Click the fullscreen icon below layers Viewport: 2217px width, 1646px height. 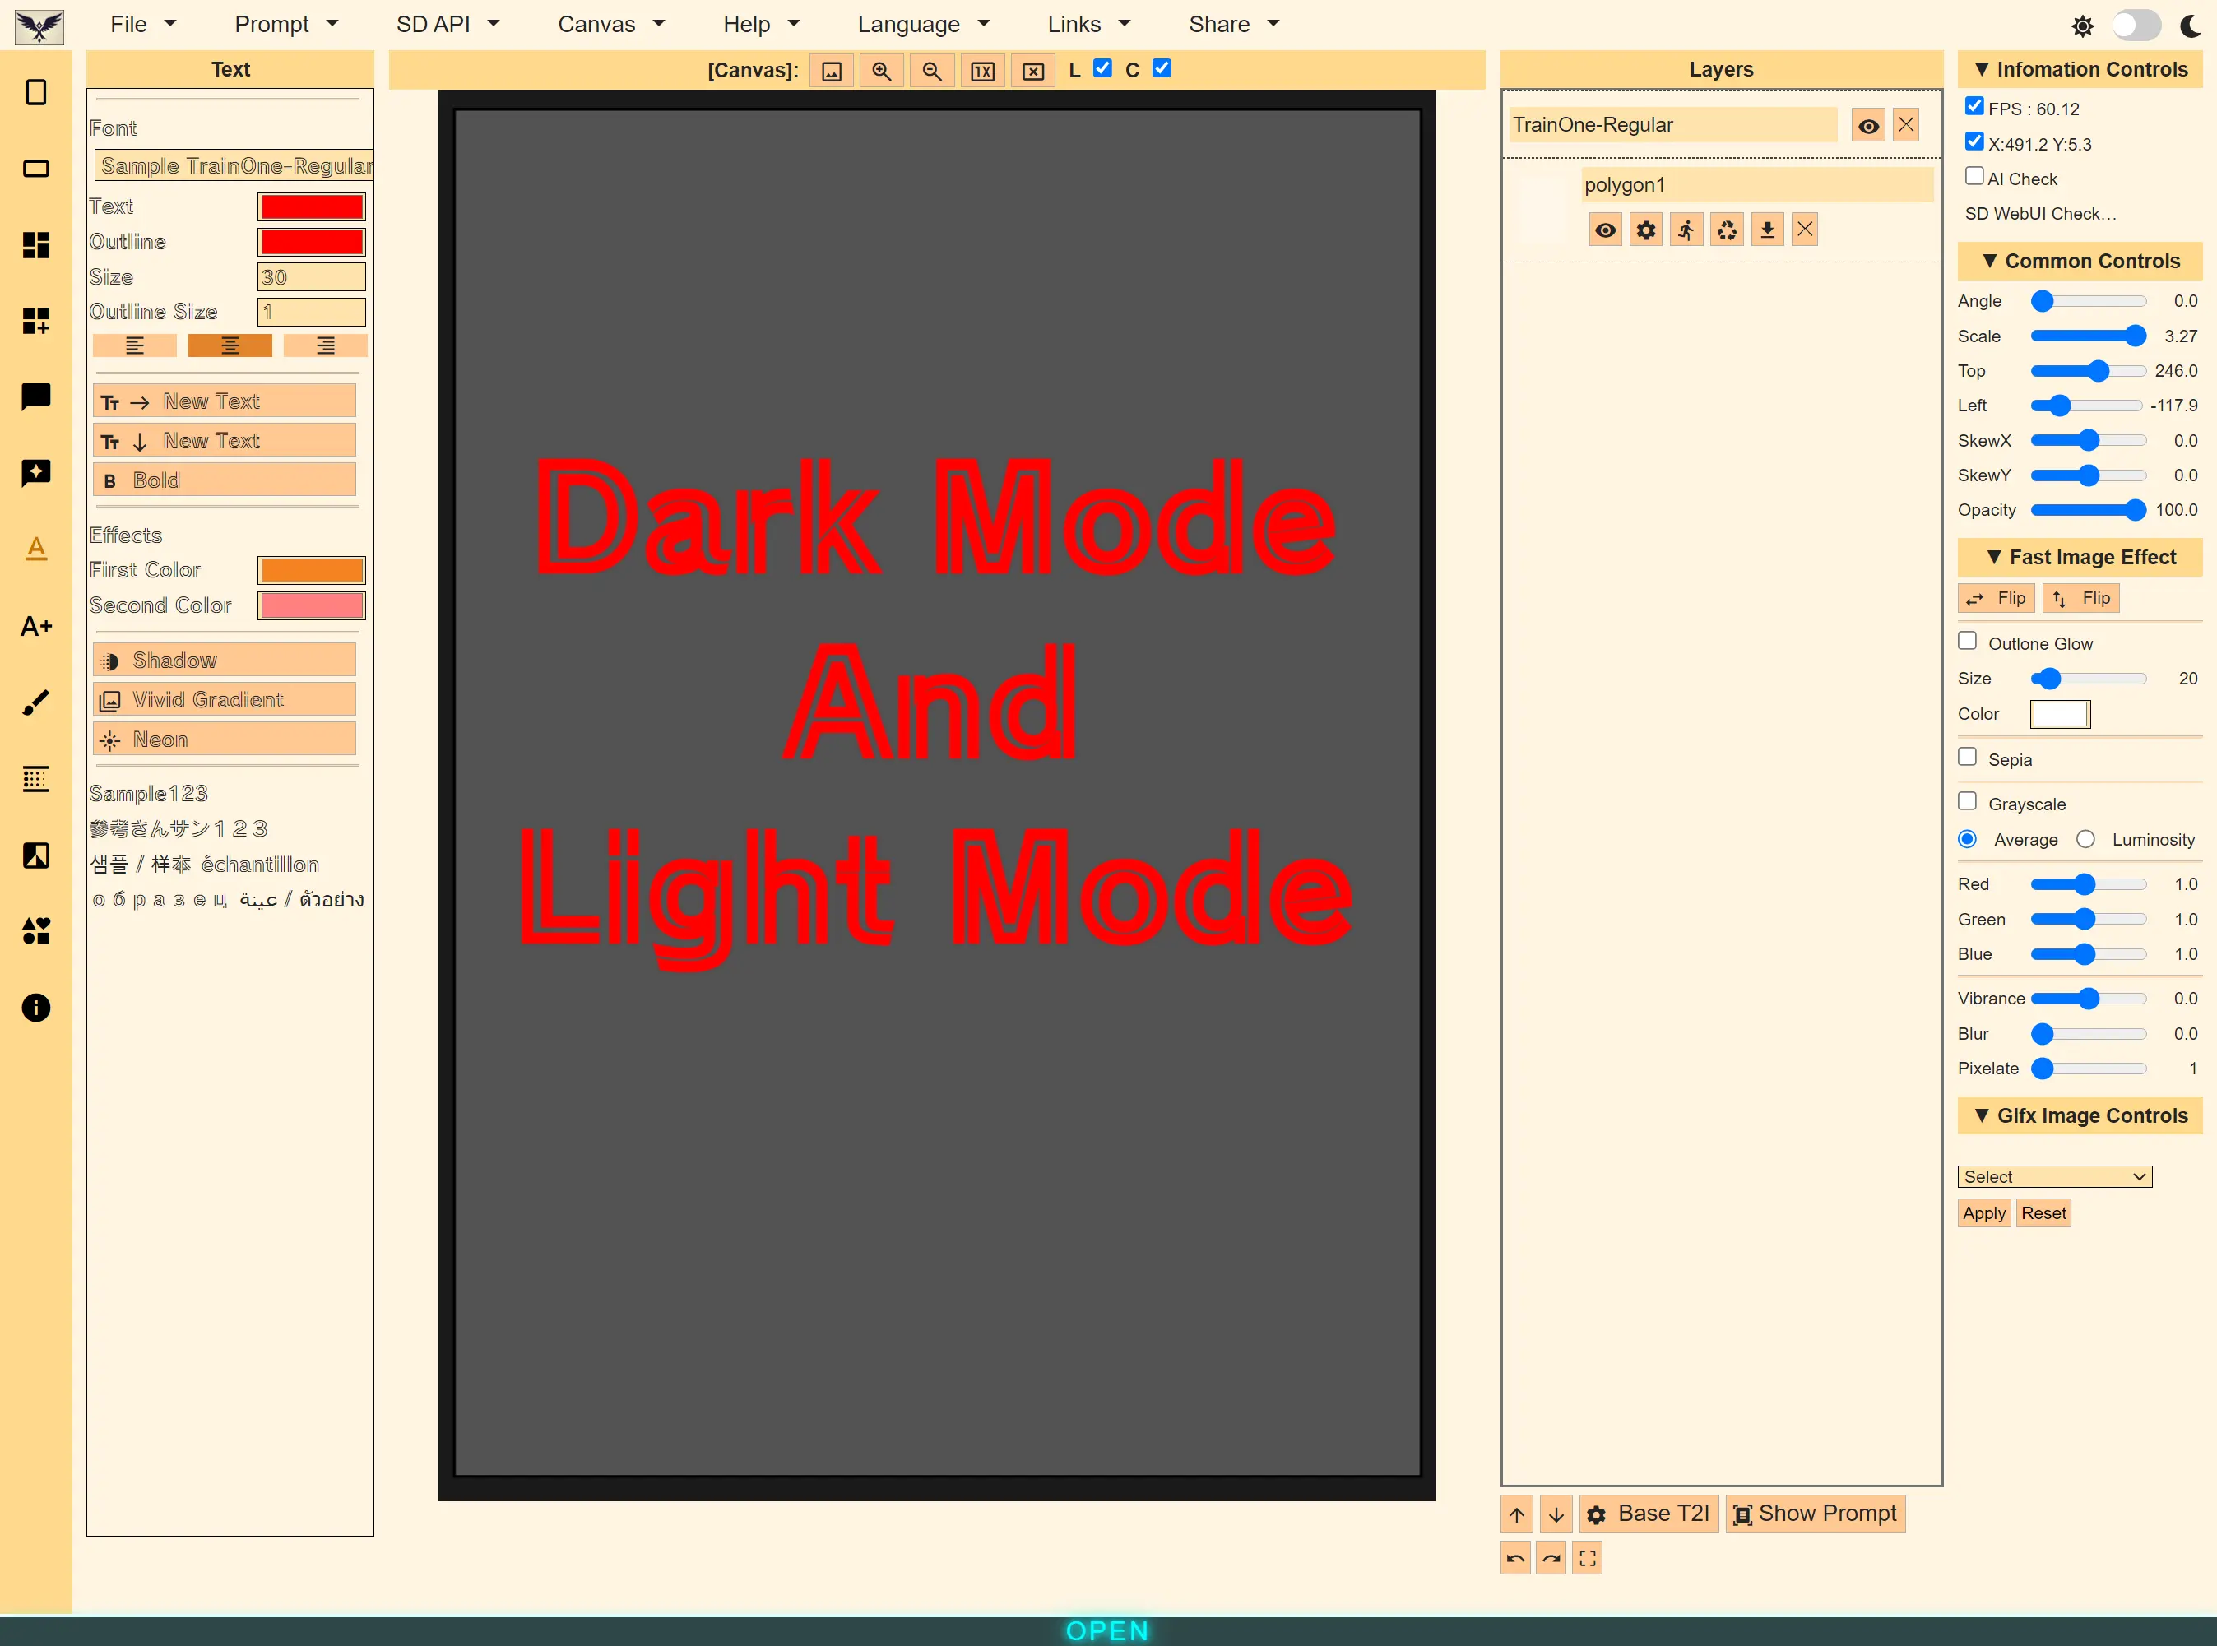coord(1587,1558)
